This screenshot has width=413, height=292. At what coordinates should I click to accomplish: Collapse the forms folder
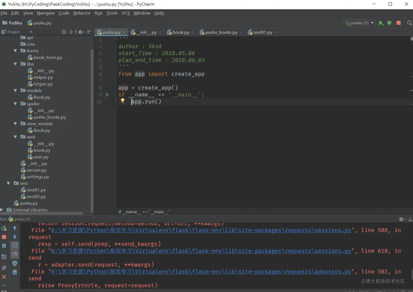point(15,51)
